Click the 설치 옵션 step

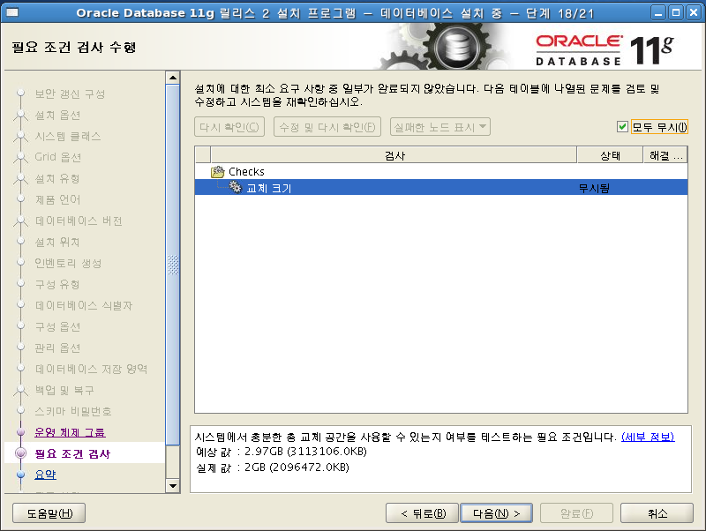tap(57, 116)
